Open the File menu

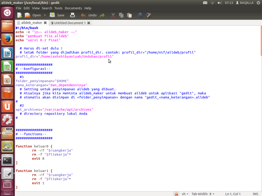18,8
